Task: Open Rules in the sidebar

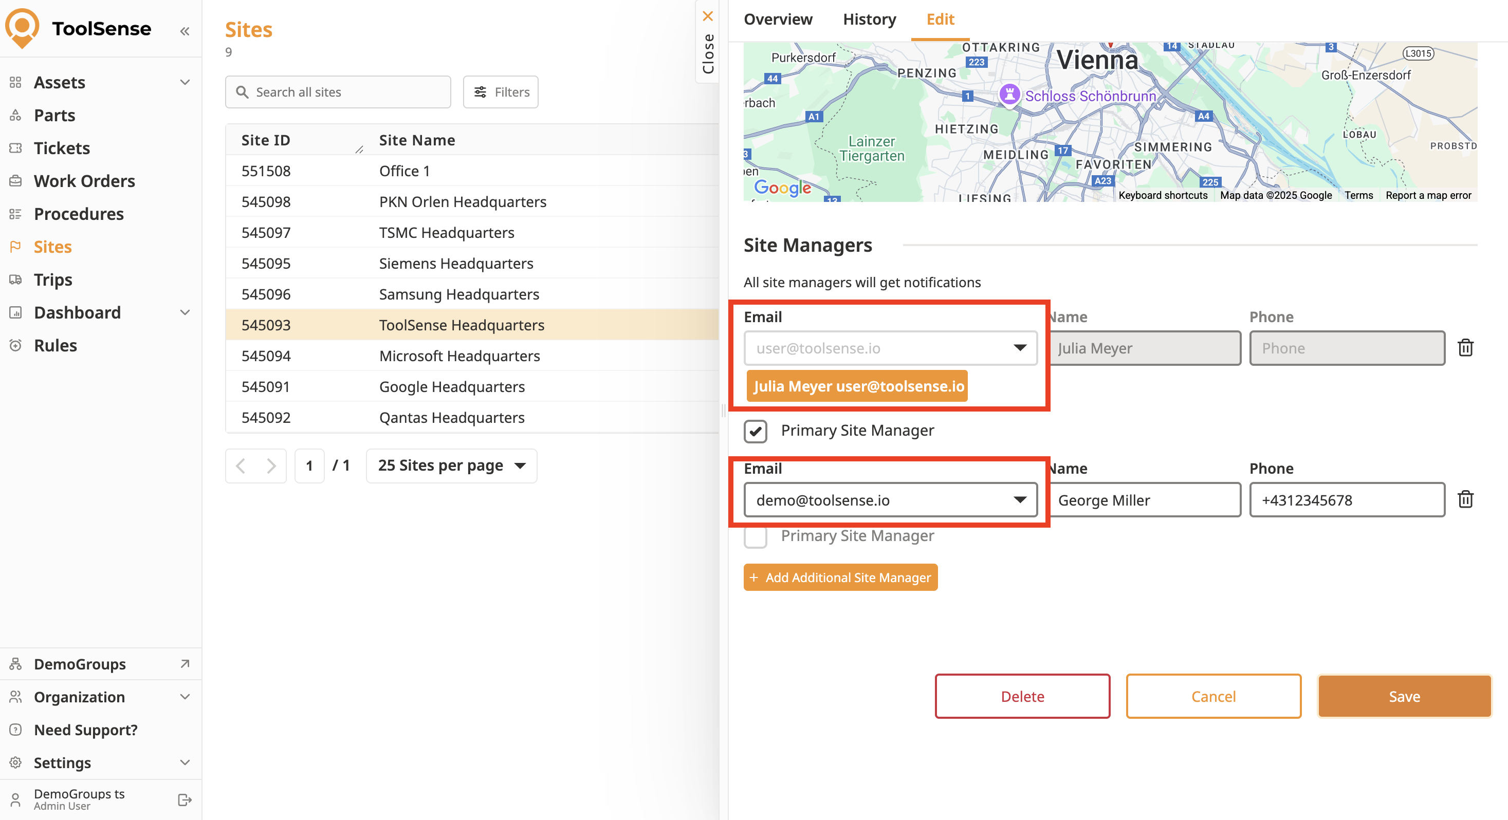Action: (x=55, y=345)
